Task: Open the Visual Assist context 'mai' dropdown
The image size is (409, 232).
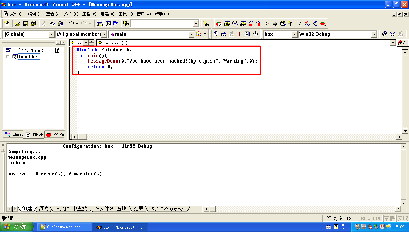Action: click(86, 43)
